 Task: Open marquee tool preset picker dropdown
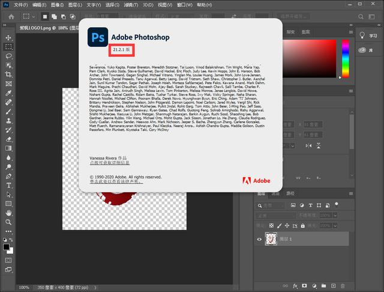tap(34, 17)
